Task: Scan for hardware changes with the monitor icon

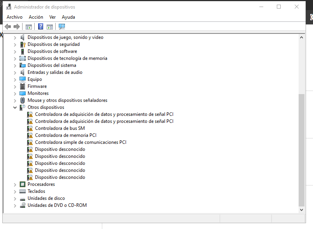Action: tap(61, 26)
